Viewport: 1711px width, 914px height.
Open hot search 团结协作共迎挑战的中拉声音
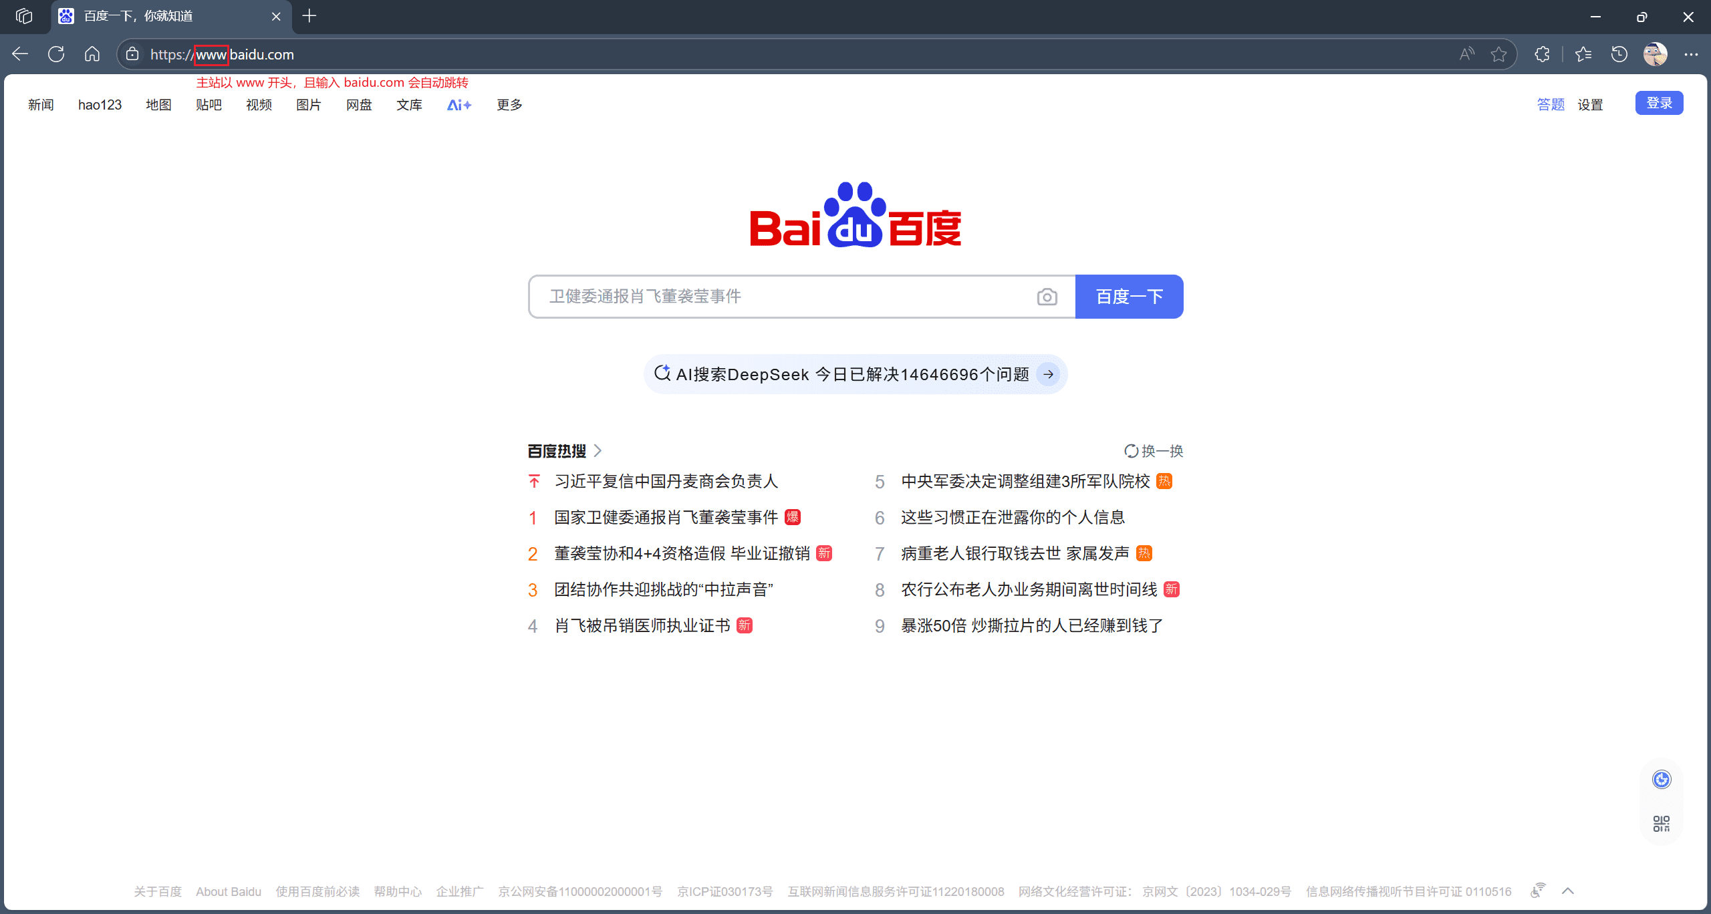(664, 589)
